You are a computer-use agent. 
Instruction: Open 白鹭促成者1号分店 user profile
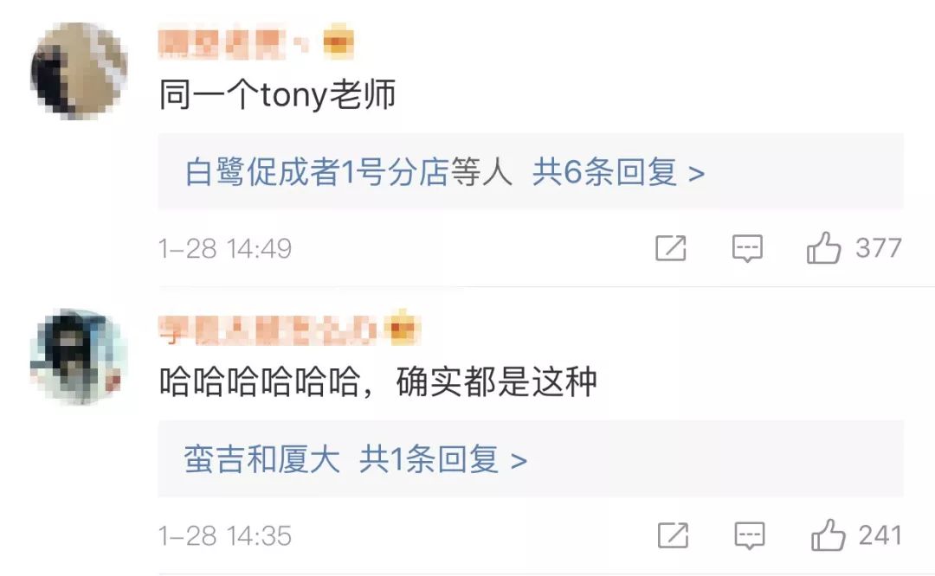pos(317,172)
